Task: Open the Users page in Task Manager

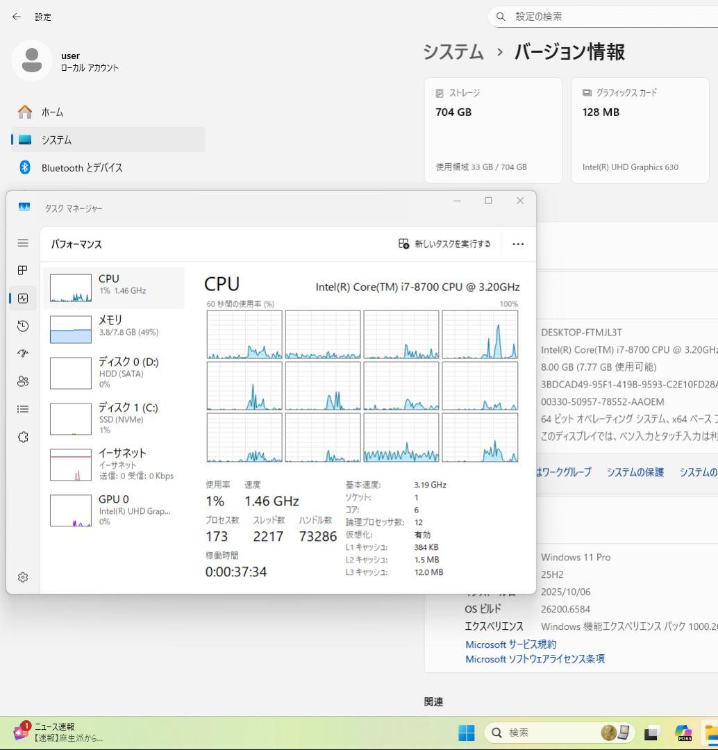Action: point(23,381)
